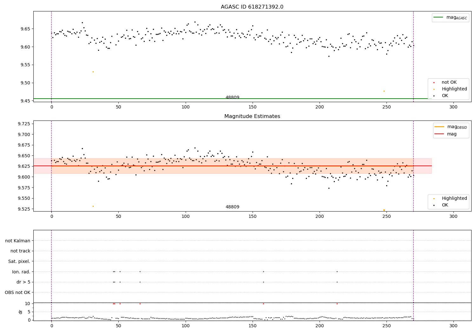Click the orange mag OBSID legend line swatch
Viewport: 476px width, 333px height.
440,127
